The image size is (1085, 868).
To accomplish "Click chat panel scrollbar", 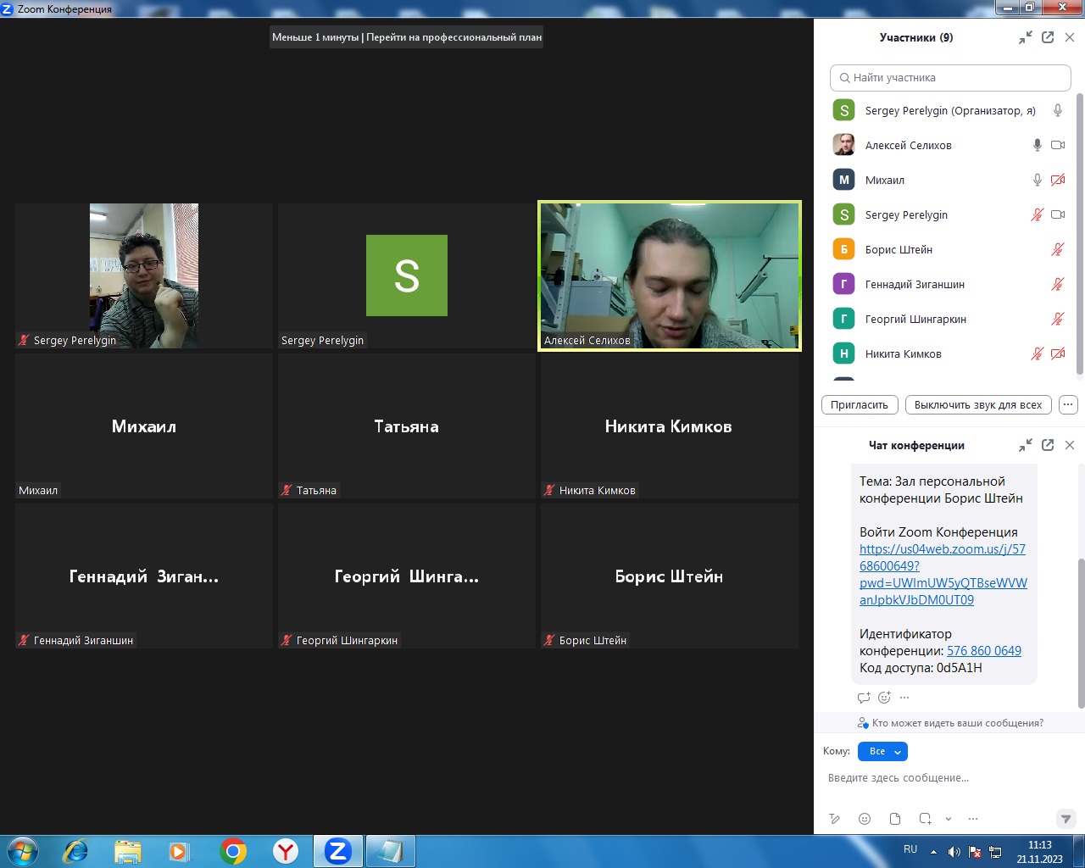I will tap(1081, 632).
